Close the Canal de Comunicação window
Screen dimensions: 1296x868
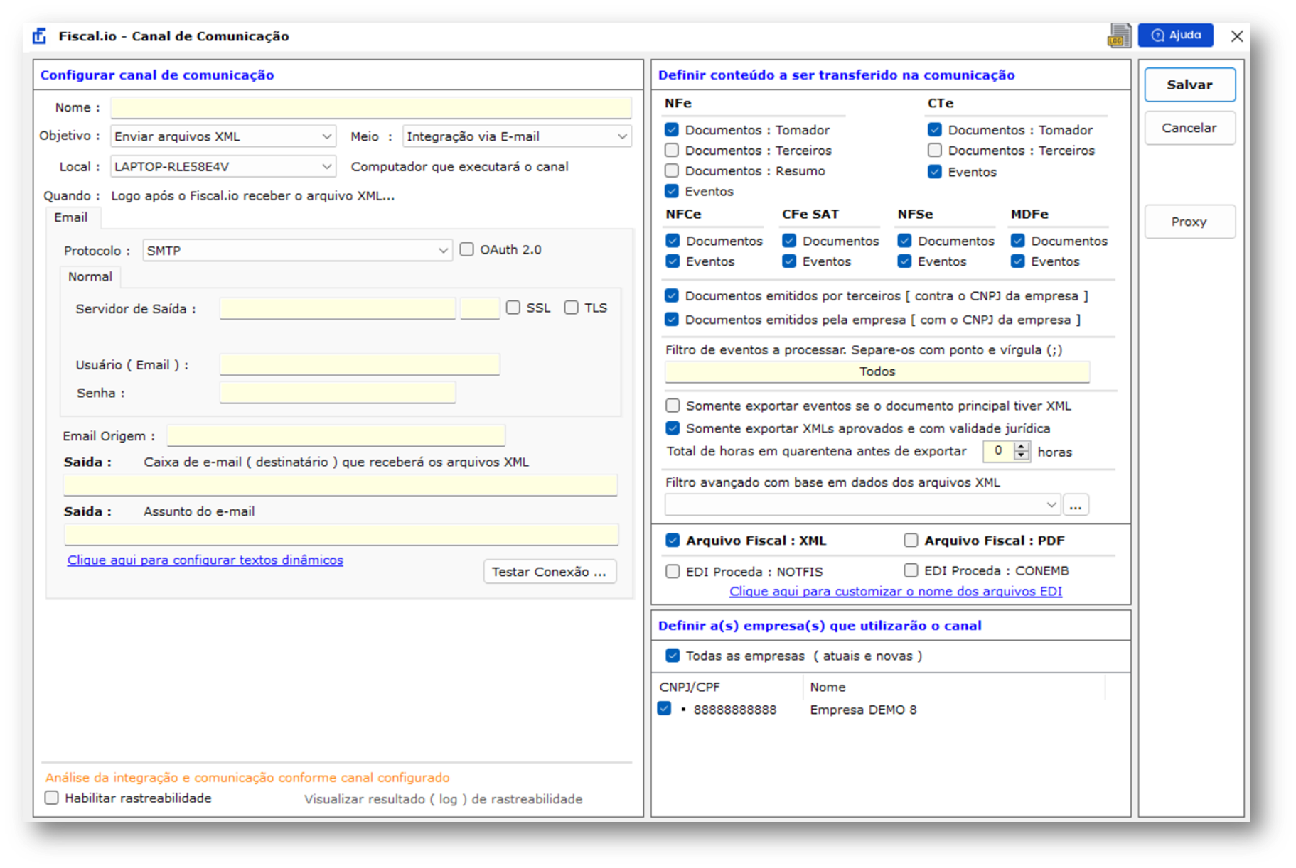point(1237,36)
